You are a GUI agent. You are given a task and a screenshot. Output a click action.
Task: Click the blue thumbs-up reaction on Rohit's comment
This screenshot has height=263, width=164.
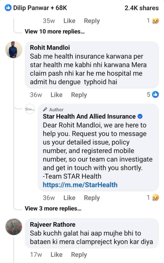point(155,95)
